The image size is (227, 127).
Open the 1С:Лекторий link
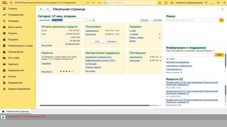tap(91, 64)
